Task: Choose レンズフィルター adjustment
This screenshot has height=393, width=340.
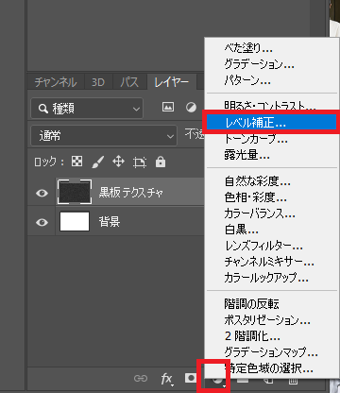Action: pyautogui.click(x=263, y=246)
